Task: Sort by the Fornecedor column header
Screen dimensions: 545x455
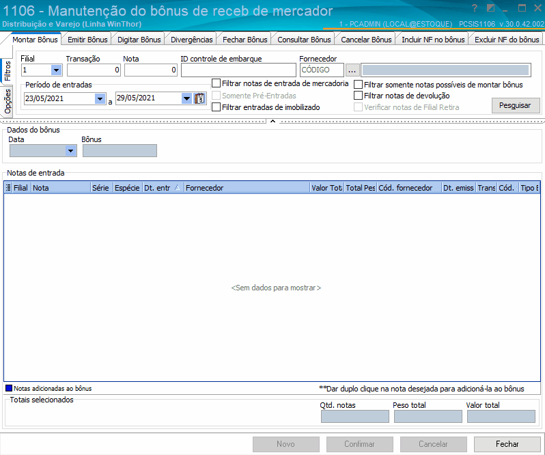Action: point(247,188)
